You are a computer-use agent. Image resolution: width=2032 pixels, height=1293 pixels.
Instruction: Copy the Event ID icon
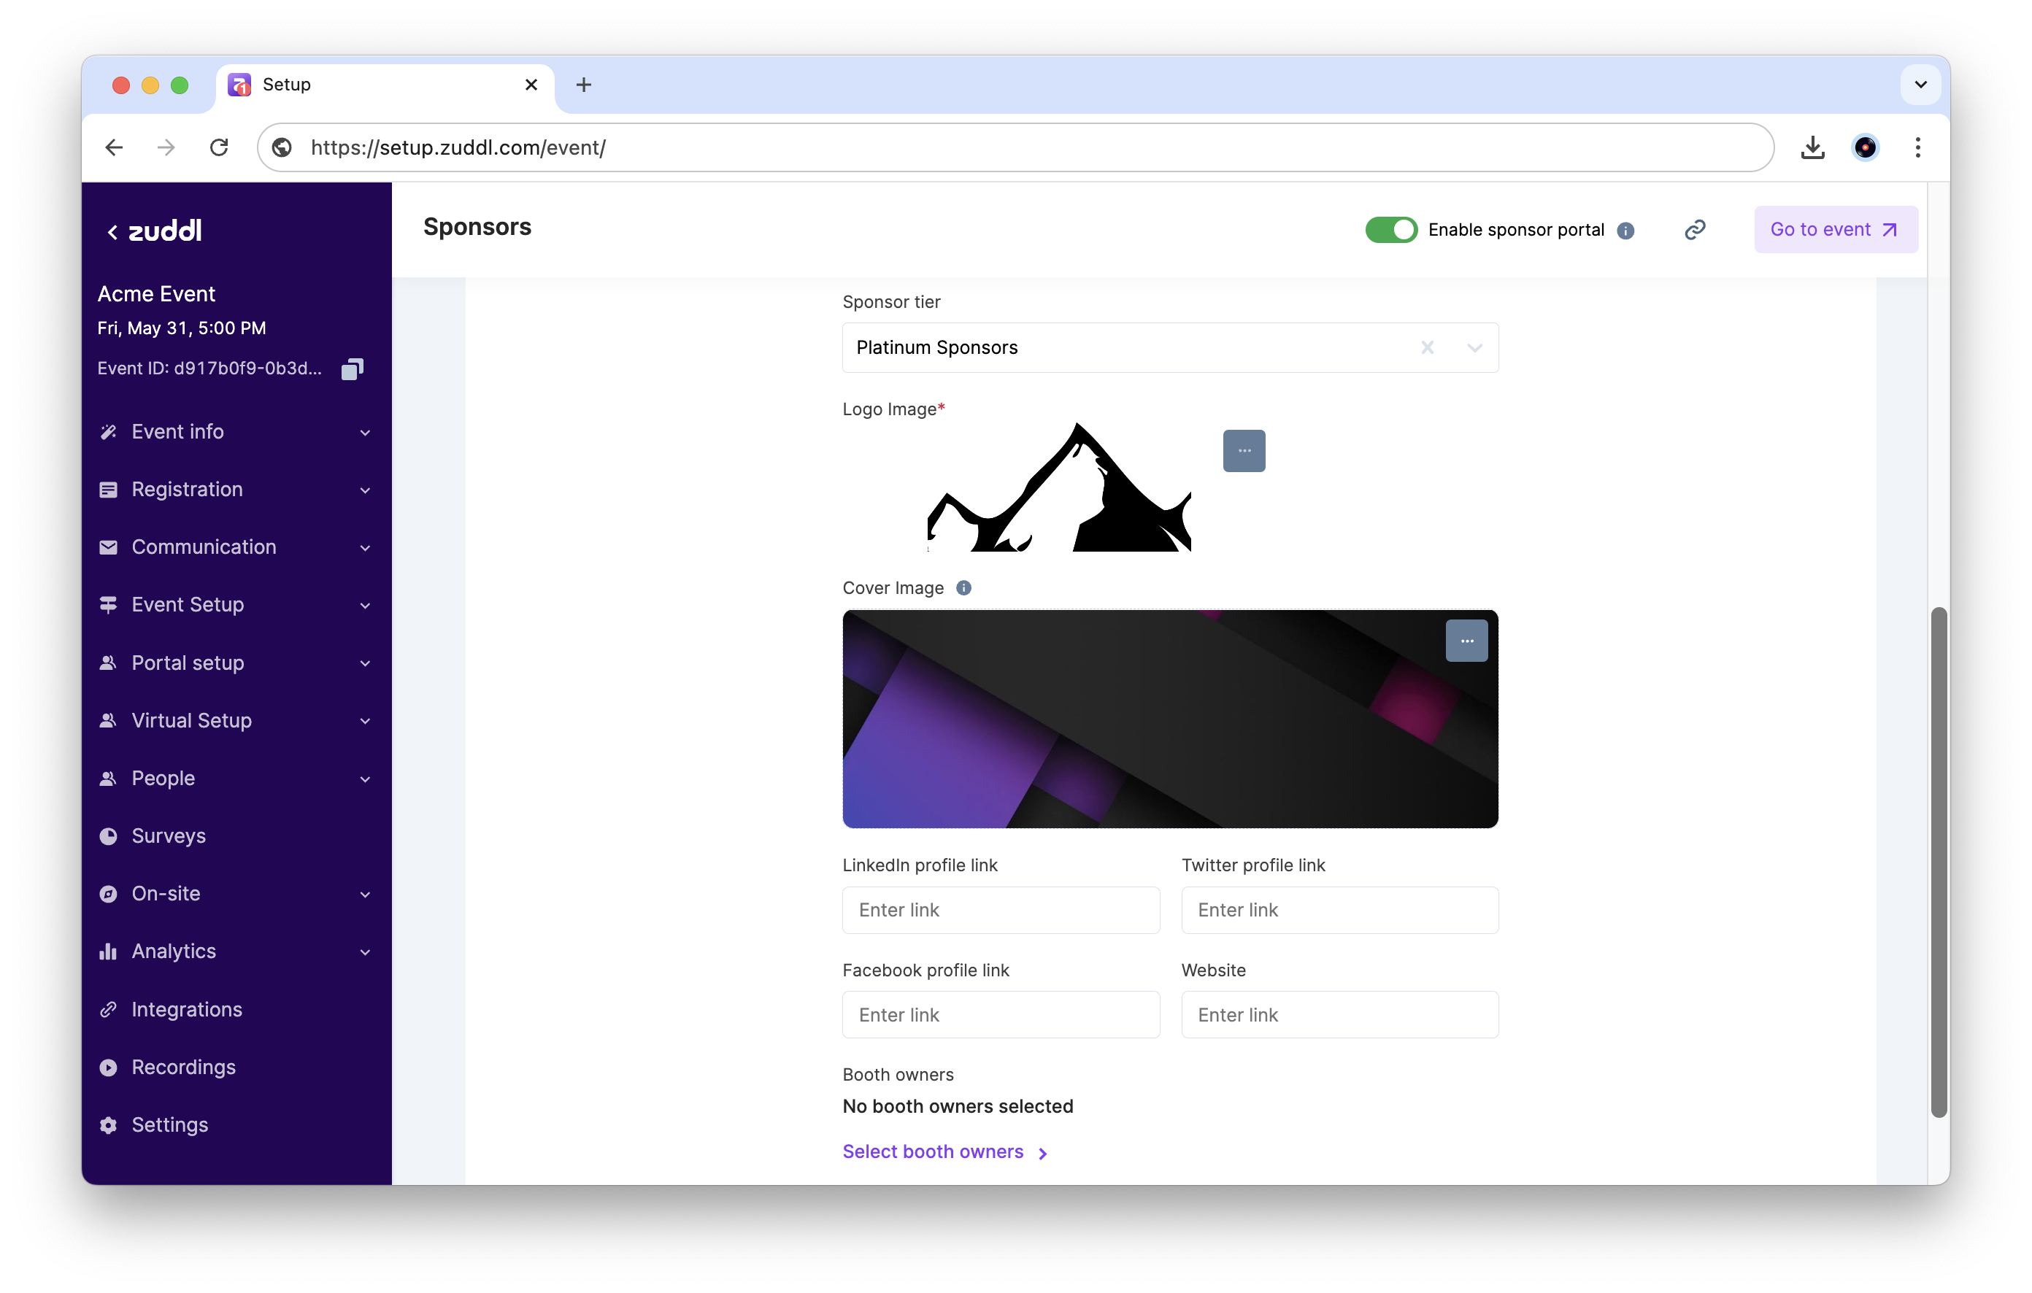[352, 368]
